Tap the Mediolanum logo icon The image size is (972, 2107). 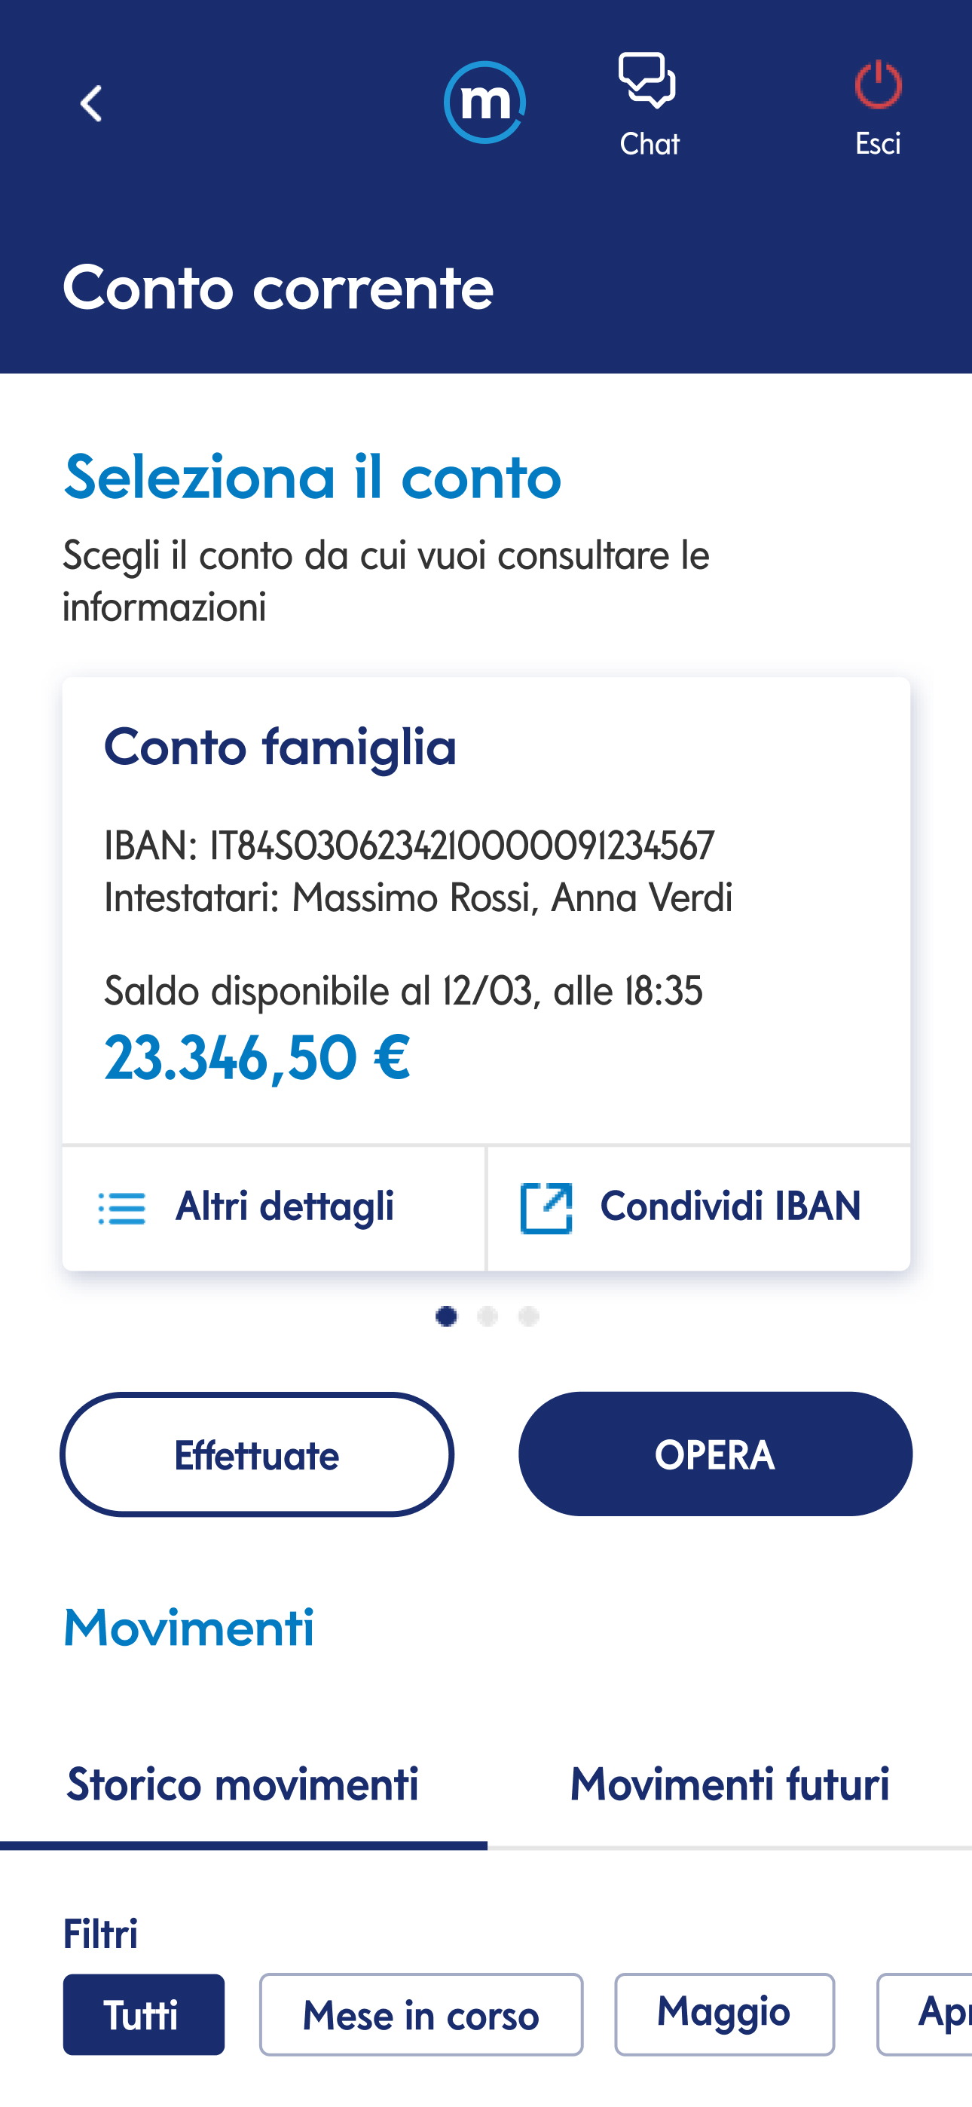click(484, 102)
